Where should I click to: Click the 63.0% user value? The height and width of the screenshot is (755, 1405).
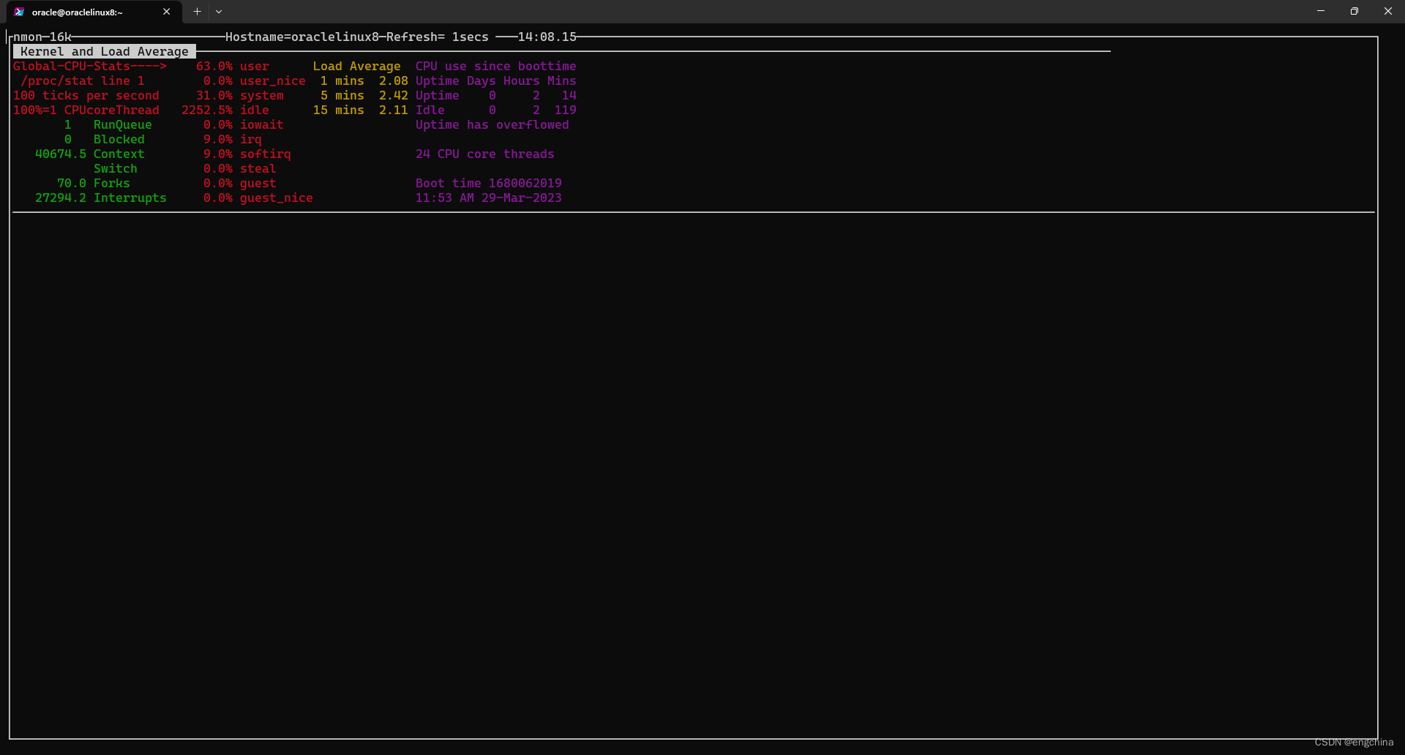pyautogui.click(x=233, y=66)
